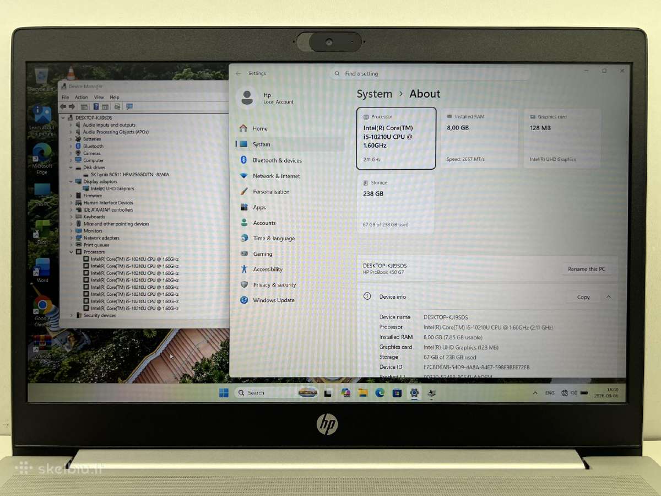Copy the Device info details
Viewport: 661px width, 496px height.
click(583, 297)
